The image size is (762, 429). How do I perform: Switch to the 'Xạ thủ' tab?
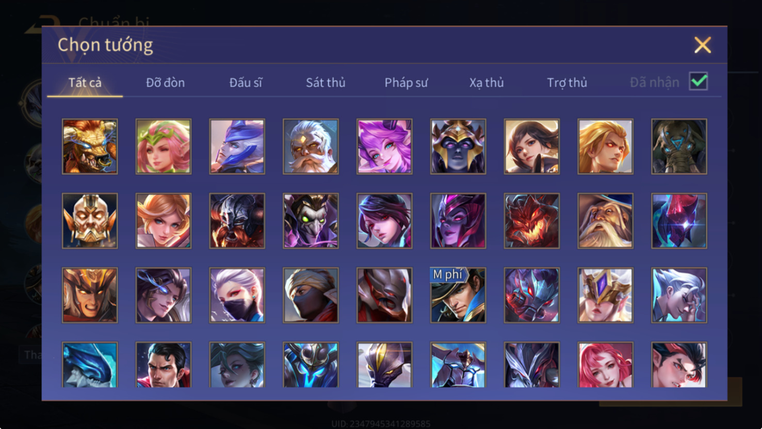(x=487, y=83)
